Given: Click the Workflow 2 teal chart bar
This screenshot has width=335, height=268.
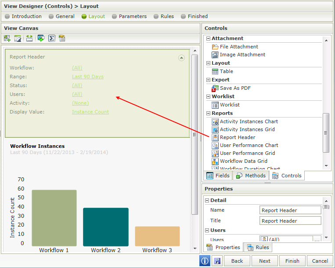Looking at the screenshot, I should (x=106, y=227).
